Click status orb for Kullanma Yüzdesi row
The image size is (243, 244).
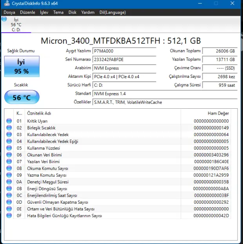[x=9, y=148]
